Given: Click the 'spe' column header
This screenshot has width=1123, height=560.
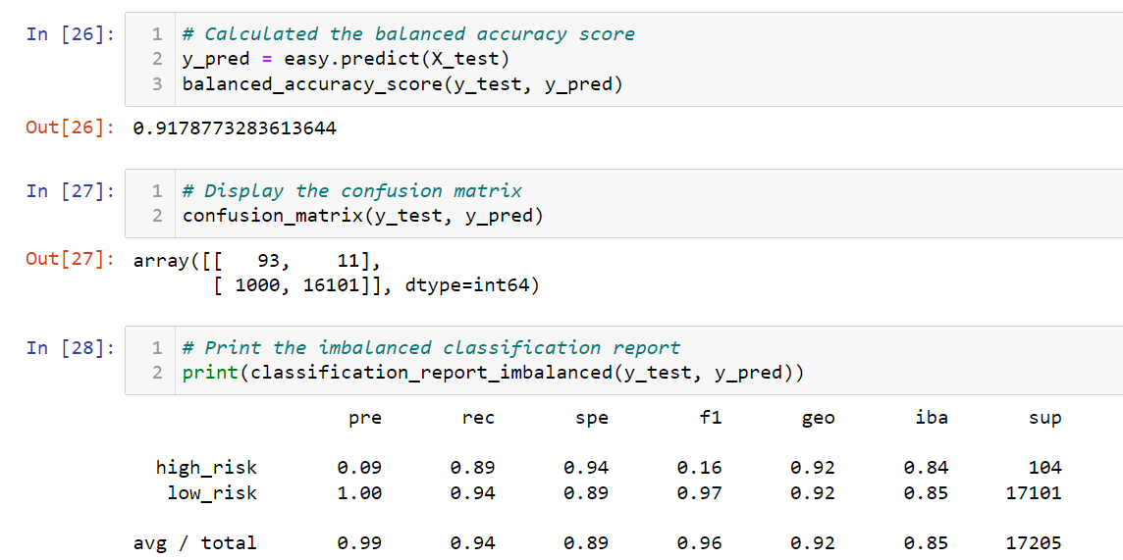Looking at the screenshot, I should tap(592, 419).
